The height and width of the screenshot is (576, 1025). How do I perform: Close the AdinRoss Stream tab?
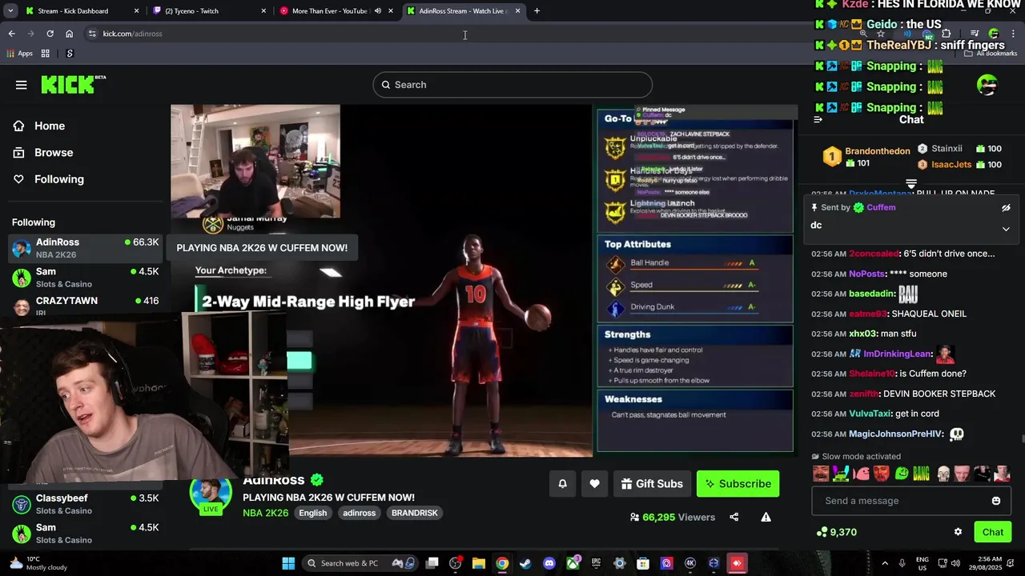518,11
